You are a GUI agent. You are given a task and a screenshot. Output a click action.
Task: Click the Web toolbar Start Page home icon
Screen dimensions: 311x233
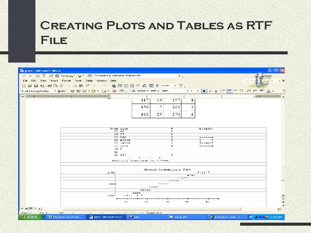click(51, 76)
